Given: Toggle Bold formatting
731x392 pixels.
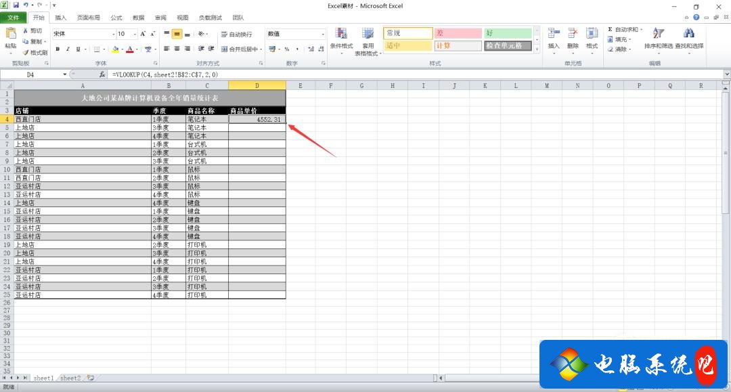Looking at the screenshot, I should 58,49.
